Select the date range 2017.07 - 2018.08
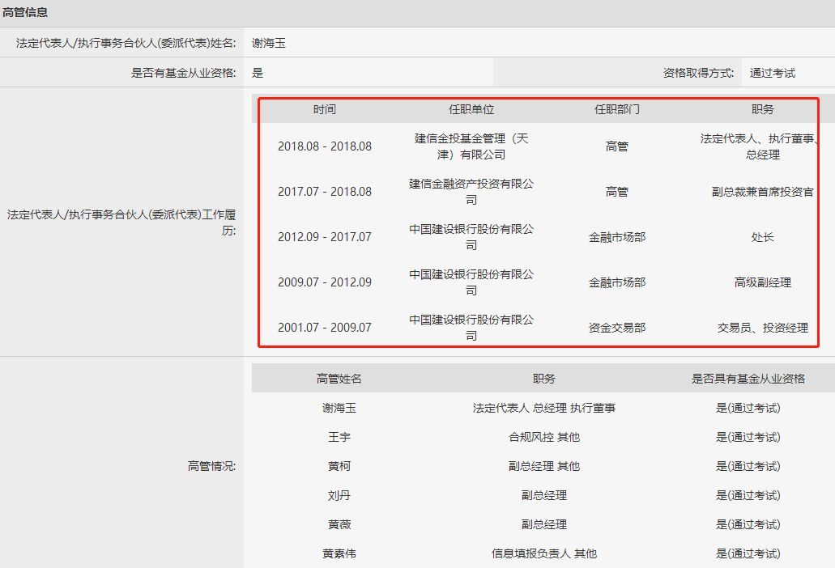The image size is (835, 568). pyautogui.click(x=325, y=192)
